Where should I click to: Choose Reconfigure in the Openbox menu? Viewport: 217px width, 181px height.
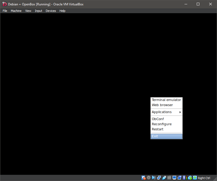click(162, 124)
